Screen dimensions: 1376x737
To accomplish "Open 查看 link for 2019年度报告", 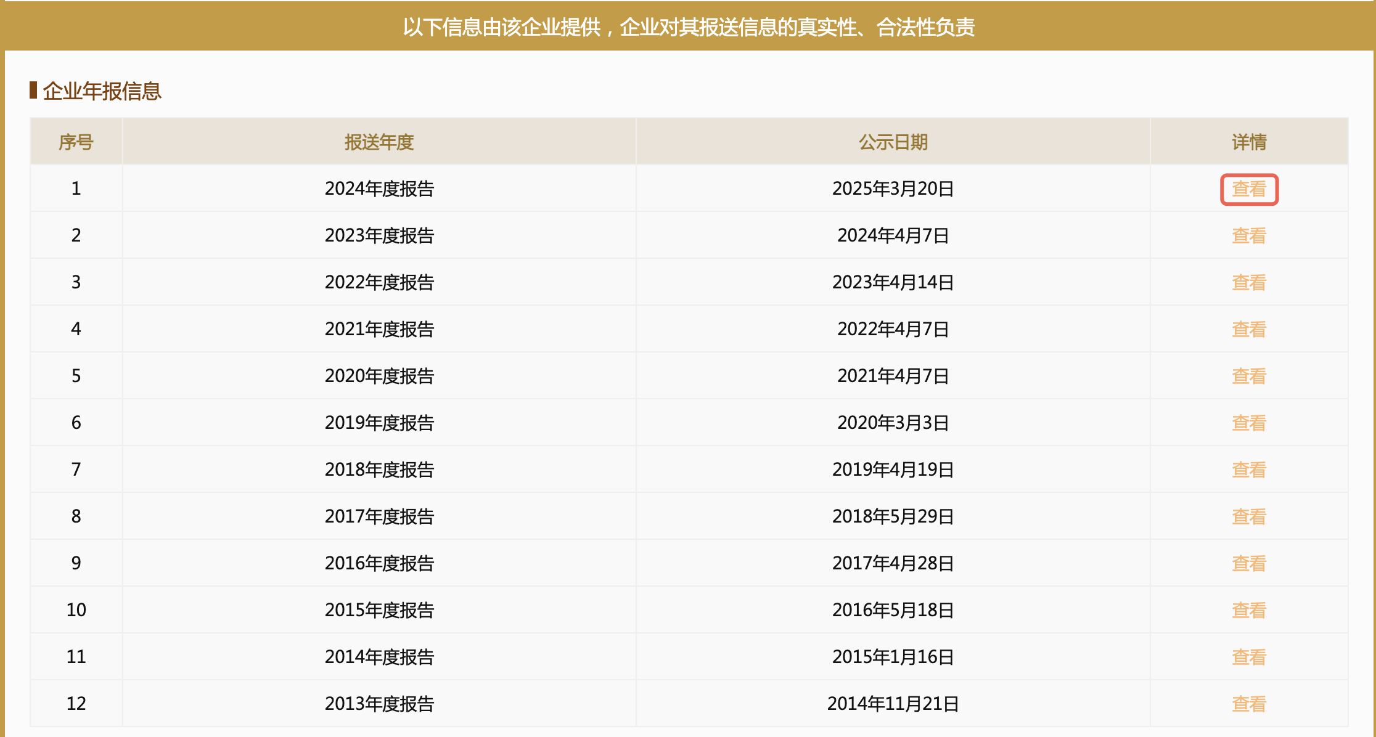I will point(1249,423).
